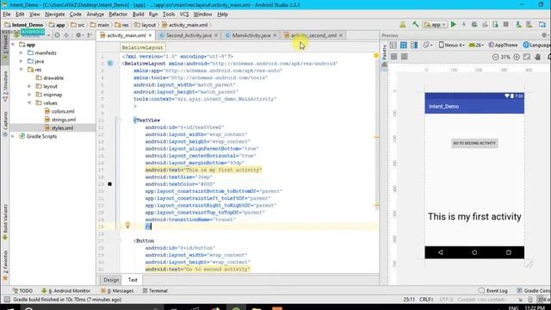The image size is (551, 310).
Task: Open styles.xml in the project tree
Action: (59, 128)
